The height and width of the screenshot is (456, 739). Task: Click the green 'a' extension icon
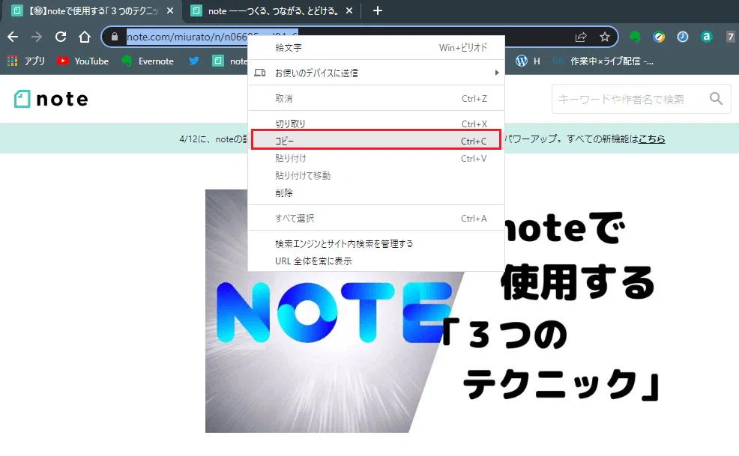[x=706, y=37]
